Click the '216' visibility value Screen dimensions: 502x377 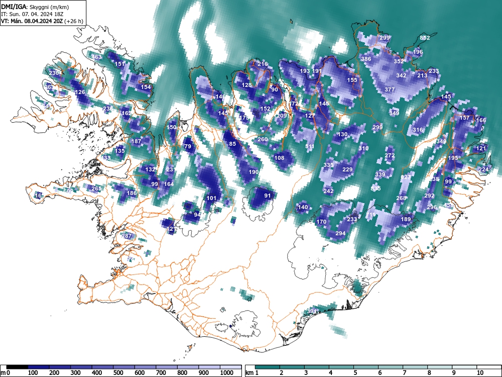click(263, 64)
